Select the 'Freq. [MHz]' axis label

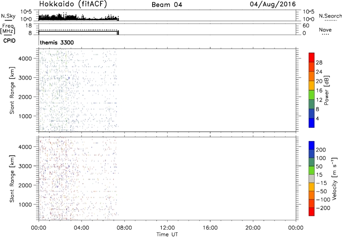pyautogui.click(x=8, y=29)
